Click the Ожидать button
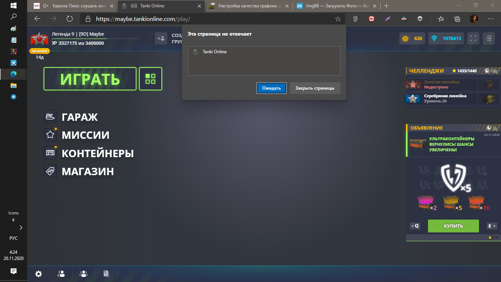Image resolution: width=501 pixels, height=282 pixels. click(x=271, y=88)
